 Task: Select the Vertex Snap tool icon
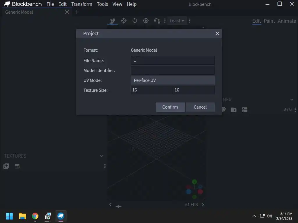pos(157,21)
